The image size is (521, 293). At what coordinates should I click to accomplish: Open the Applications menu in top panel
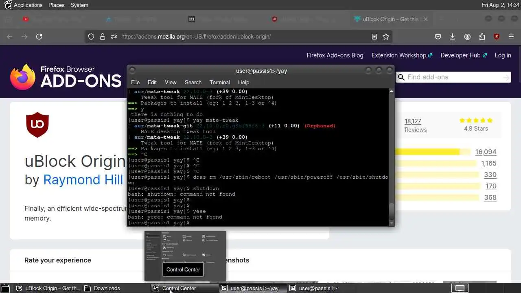[24, 5]
